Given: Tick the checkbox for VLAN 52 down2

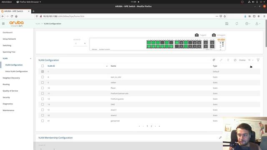Looking at the screenshot, I should (x=43, y=115).
